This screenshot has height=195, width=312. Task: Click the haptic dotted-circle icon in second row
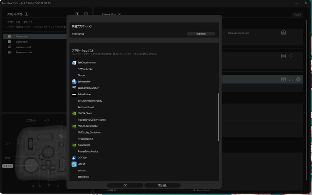tap(291, 56)
